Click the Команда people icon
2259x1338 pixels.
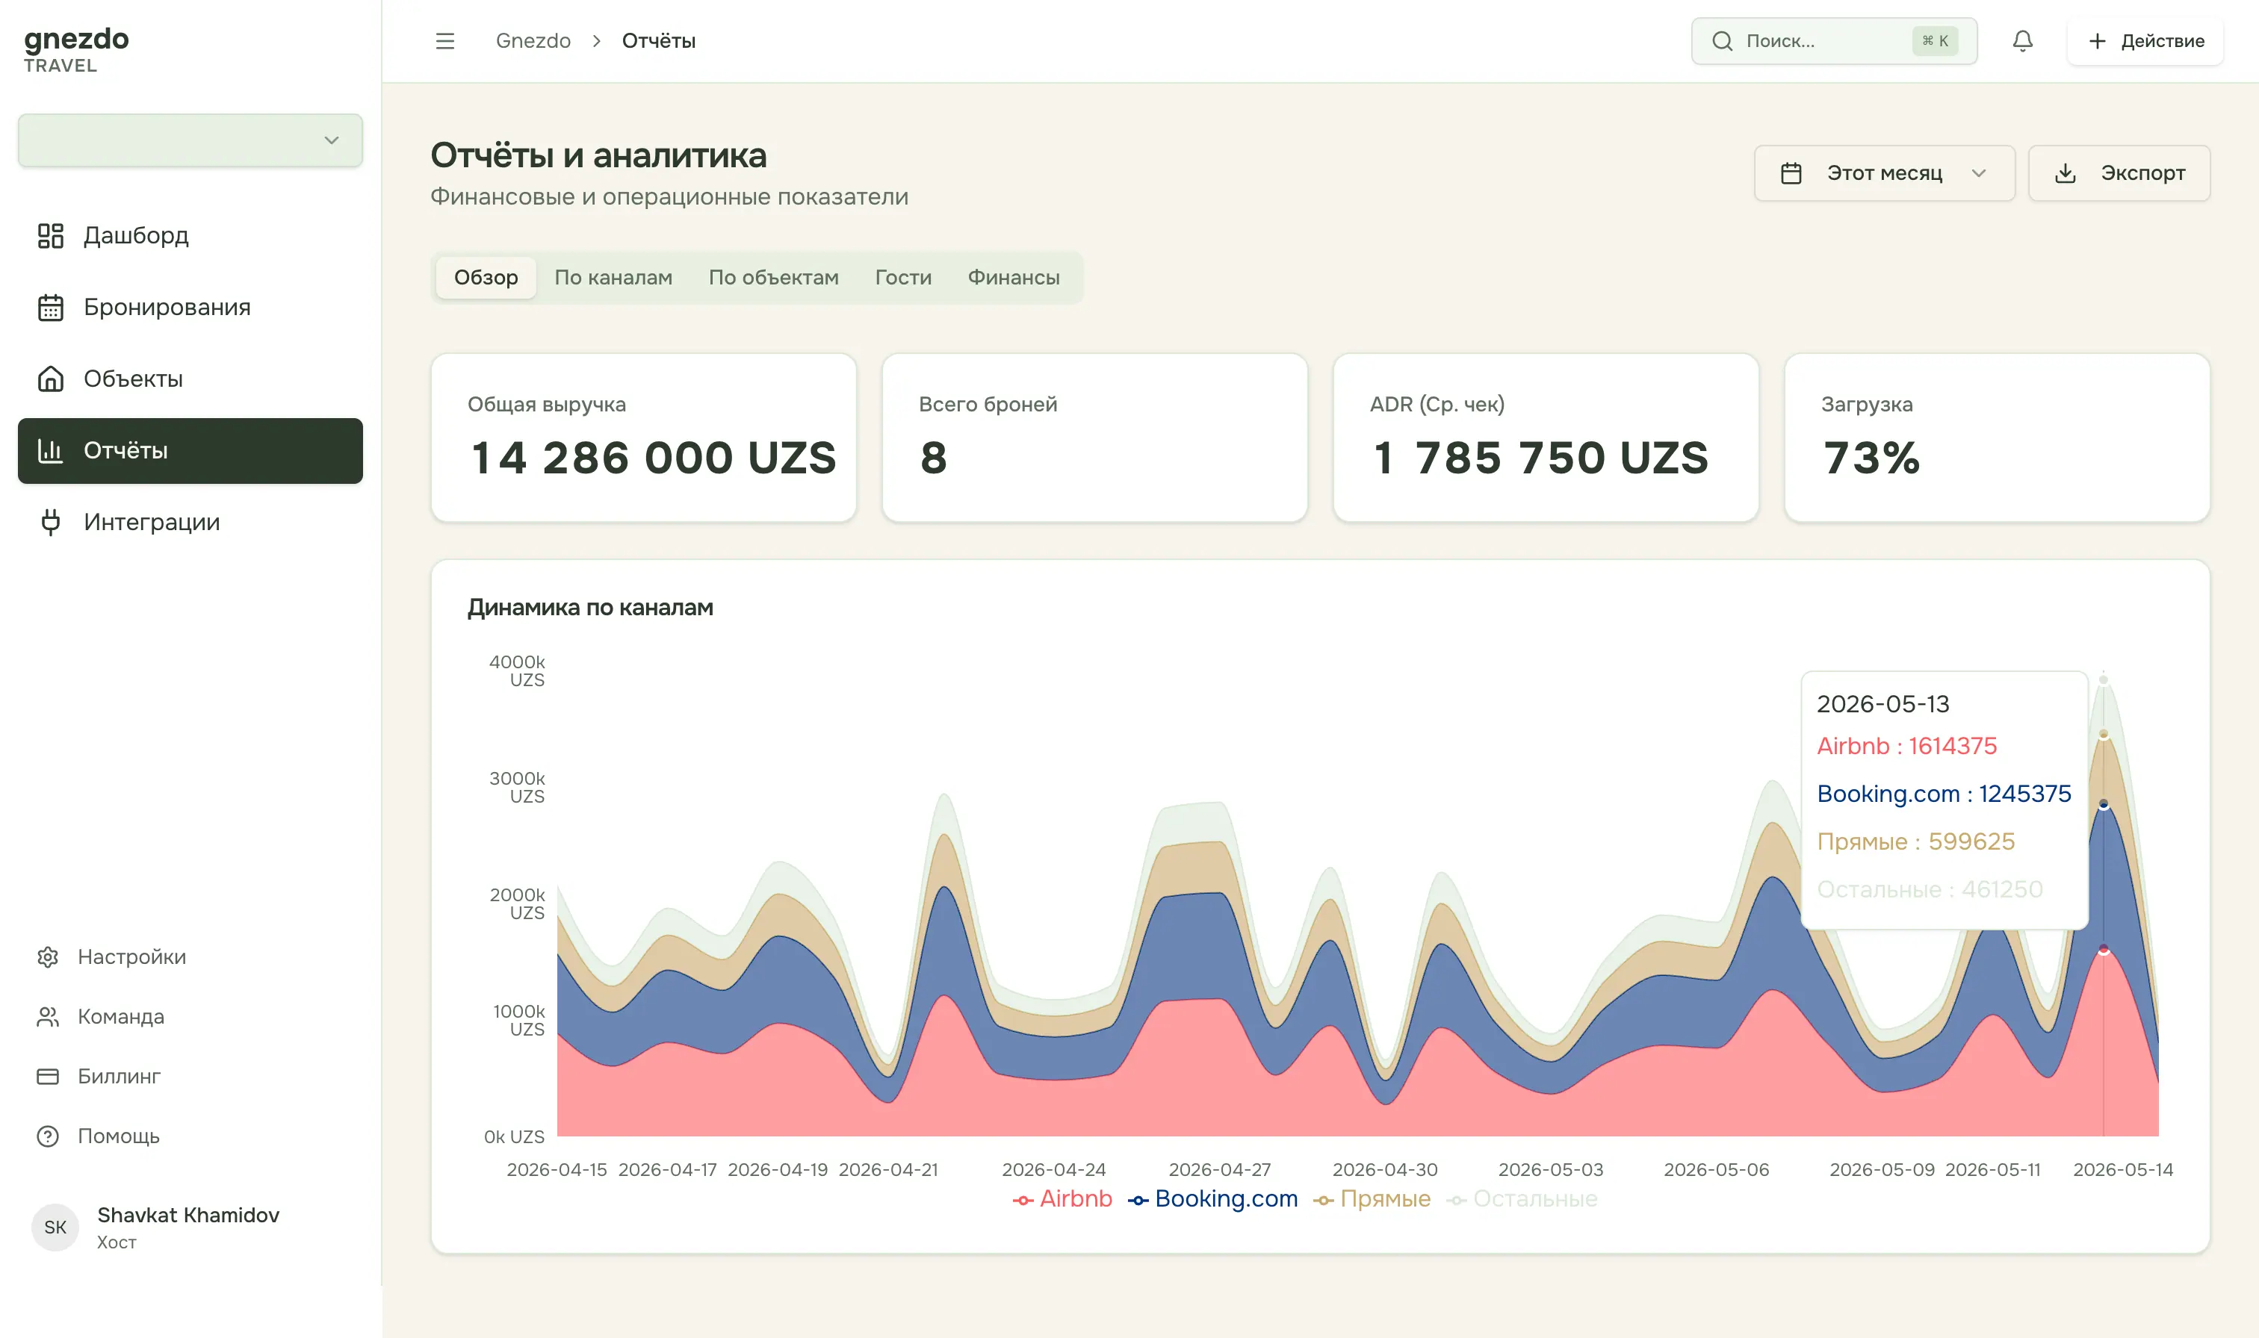(x=48, y=1016)
